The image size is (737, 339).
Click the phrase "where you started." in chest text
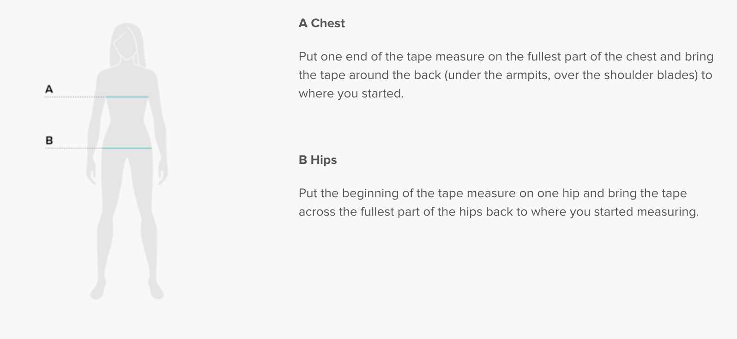pyautogui.click(x=351, y=93)
